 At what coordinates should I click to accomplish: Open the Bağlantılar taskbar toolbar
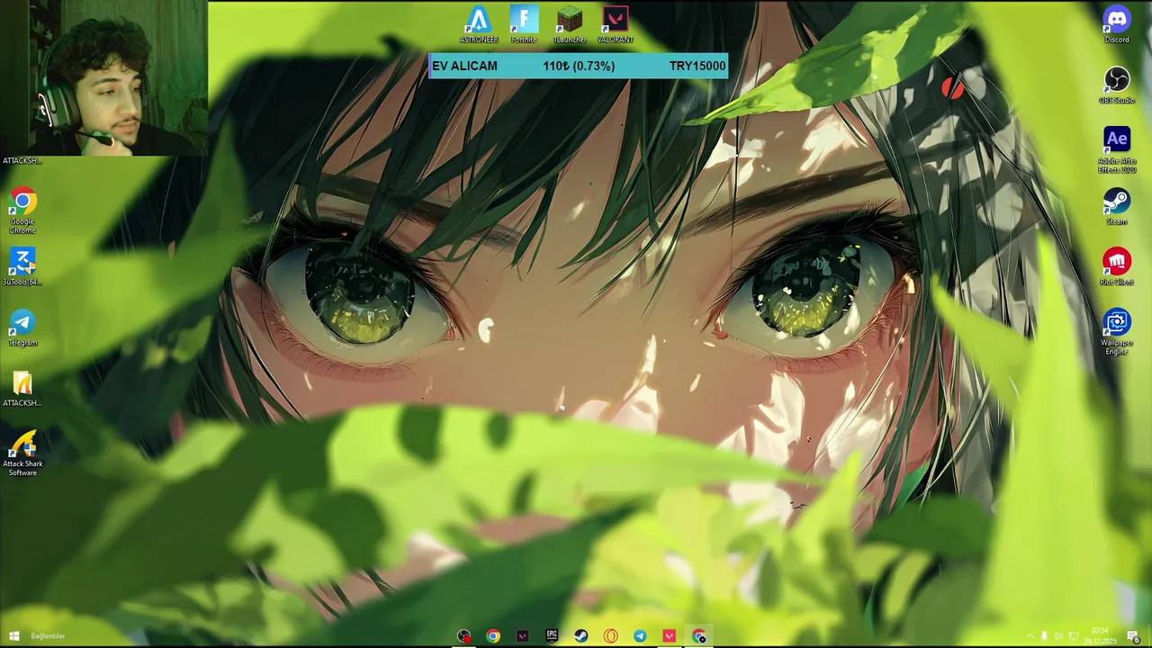coord(48,636)
